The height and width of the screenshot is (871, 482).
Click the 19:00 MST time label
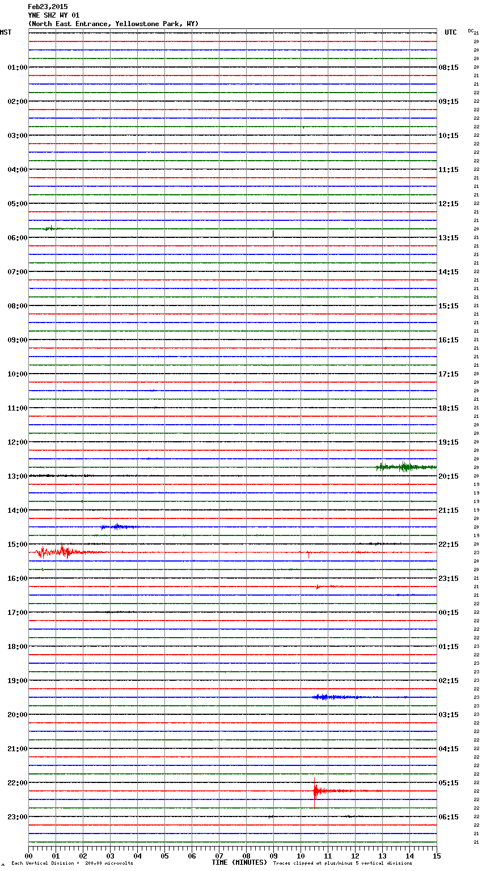click(x=18, y=681)
